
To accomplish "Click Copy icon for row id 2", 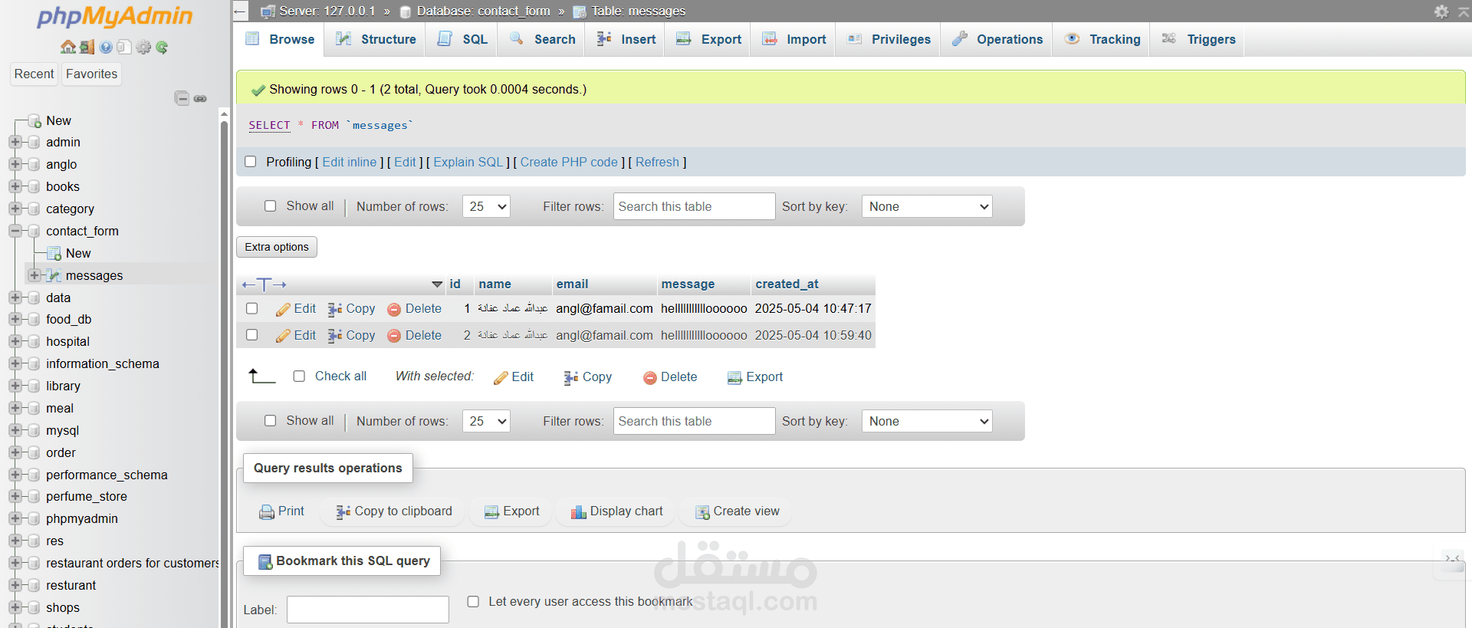I will pos(335,336).
